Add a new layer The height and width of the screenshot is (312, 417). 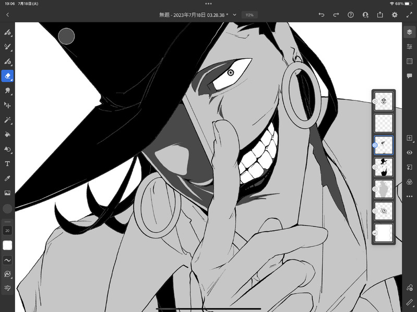coord(409,138)
